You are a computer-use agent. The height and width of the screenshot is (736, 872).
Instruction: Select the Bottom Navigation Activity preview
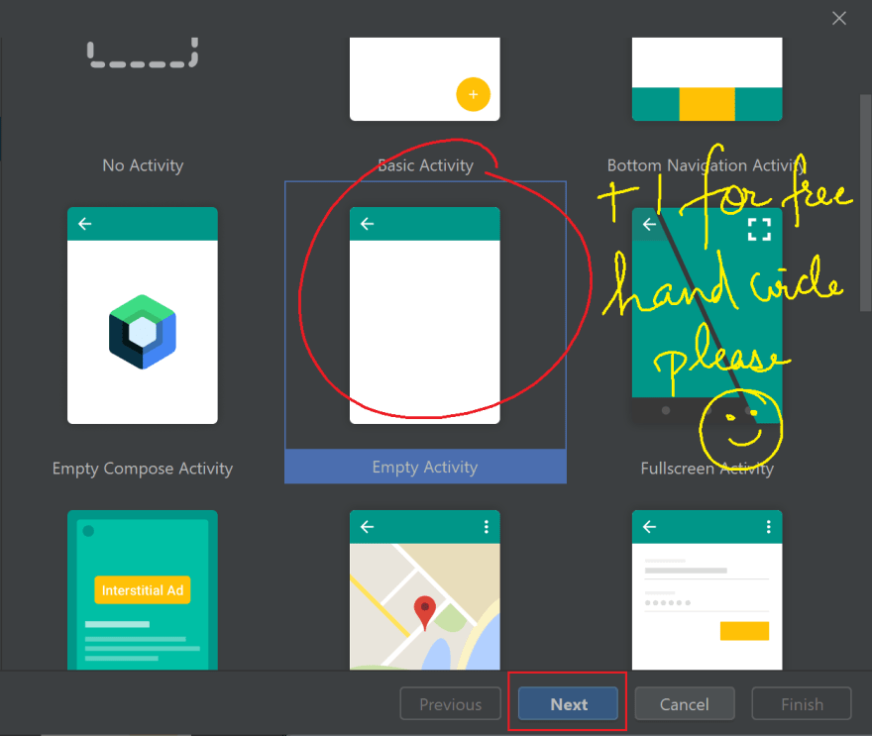707,79
